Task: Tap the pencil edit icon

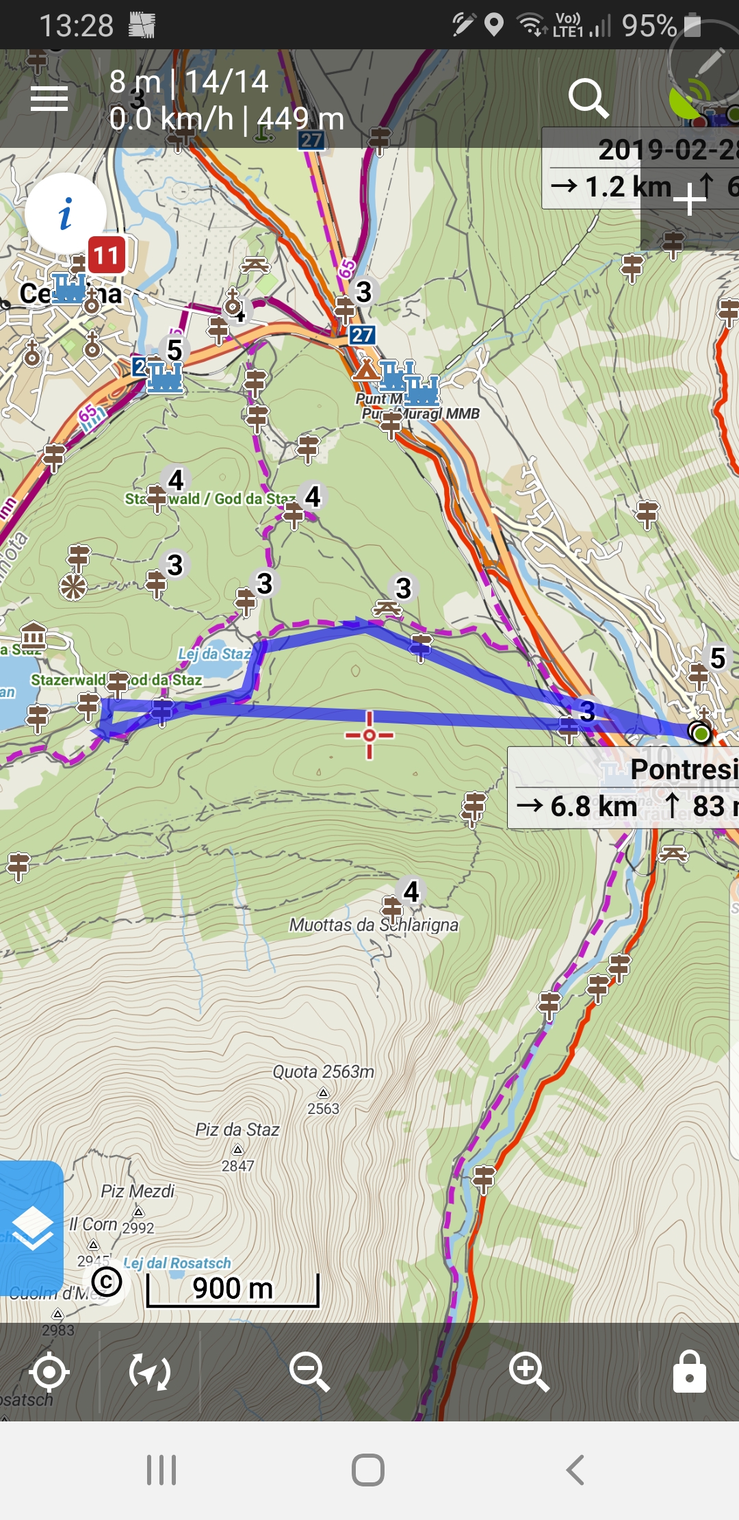Action: coord(709,63)
